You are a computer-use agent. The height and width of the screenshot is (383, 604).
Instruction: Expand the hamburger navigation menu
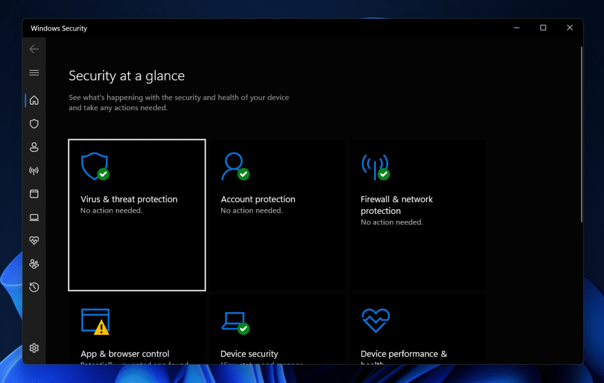tap(34, 72)
